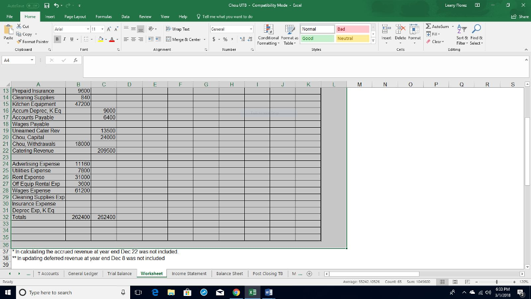Click the Insert cells icon
Viewport: 531px width, 299px height.
pos(386,30)
